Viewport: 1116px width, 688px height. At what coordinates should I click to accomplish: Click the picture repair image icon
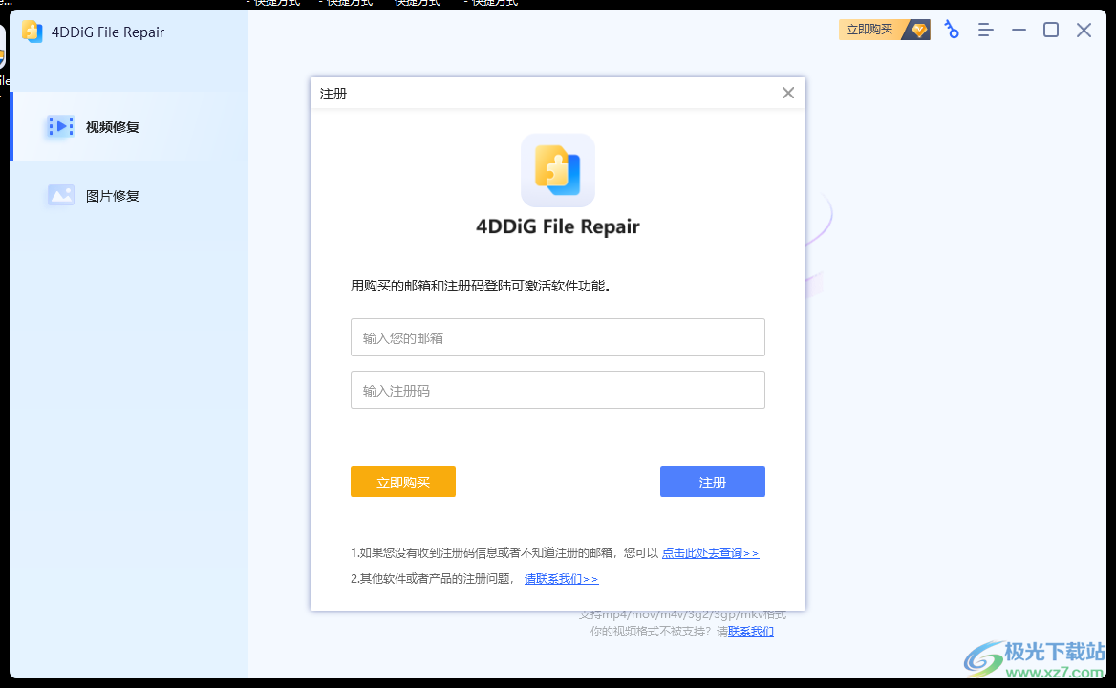[x=60, y=195]
